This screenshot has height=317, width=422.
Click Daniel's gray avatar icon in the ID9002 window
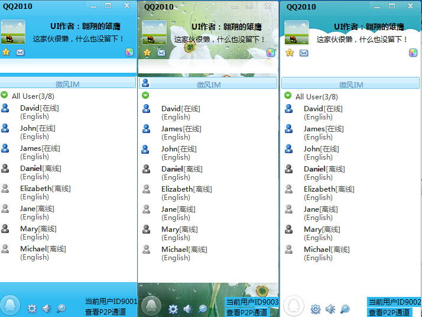(289, 169)
